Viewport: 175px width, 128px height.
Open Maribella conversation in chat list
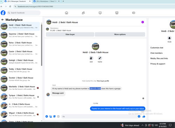click(x=20, y=88)
